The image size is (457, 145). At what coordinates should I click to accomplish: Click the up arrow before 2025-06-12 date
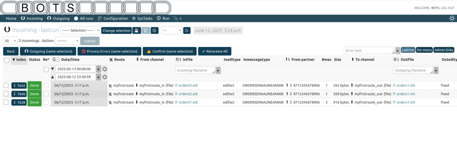tap(52, 77)
